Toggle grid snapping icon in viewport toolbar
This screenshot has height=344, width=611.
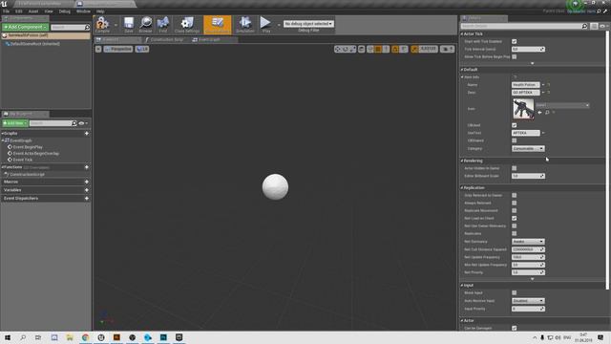coord(378,49)
